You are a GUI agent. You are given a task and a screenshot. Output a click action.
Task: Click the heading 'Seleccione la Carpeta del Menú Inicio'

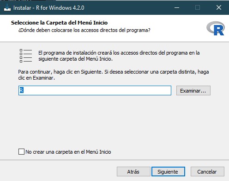pos(59,23)
